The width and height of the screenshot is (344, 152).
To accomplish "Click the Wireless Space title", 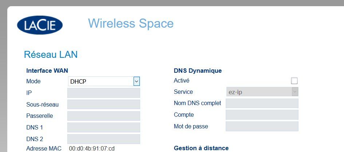I will click(x=131, y=24).
